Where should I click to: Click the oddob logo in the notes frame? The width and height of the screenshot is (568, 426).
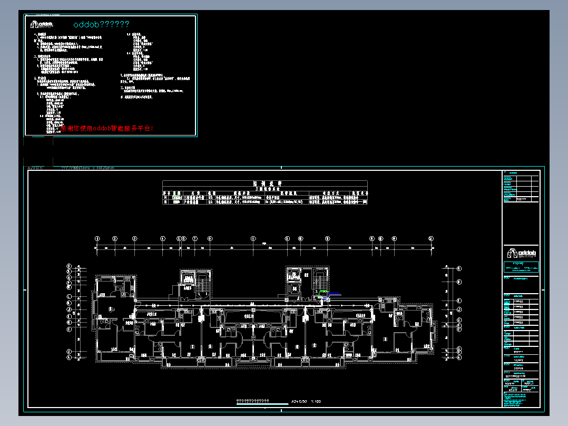(42, 24)
